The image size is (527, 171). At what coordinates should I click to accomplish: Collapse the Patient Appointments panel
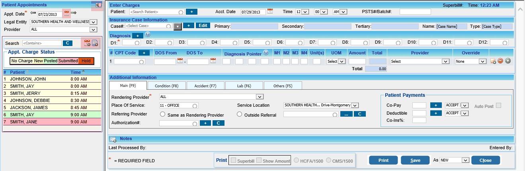pyautogui.click(x=98, y=5)
